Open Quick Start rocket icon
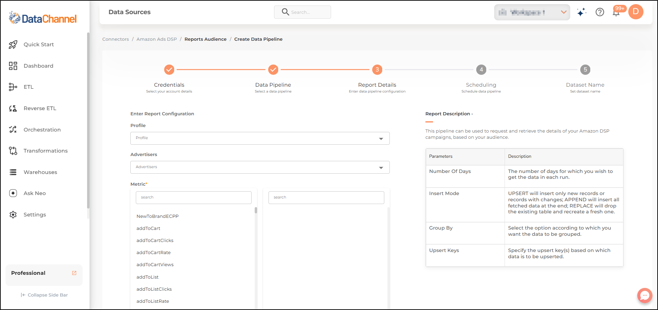This screenshot has height=310, width=658. pos(13,45)
